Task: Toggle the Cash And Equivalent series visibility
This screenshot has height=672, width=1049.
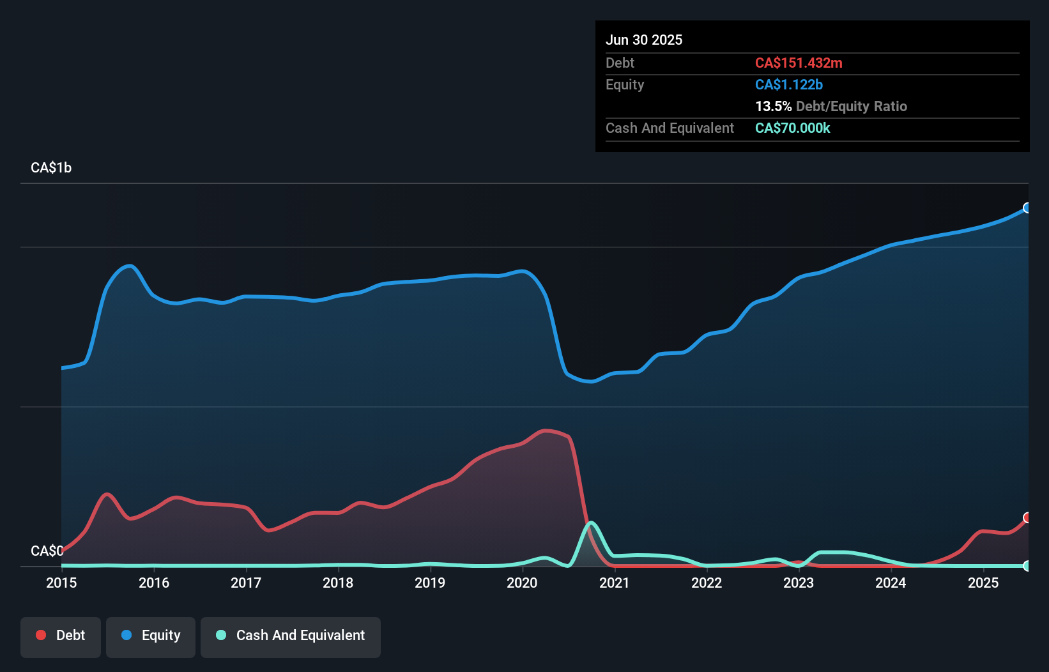Action: coord(290,636)
